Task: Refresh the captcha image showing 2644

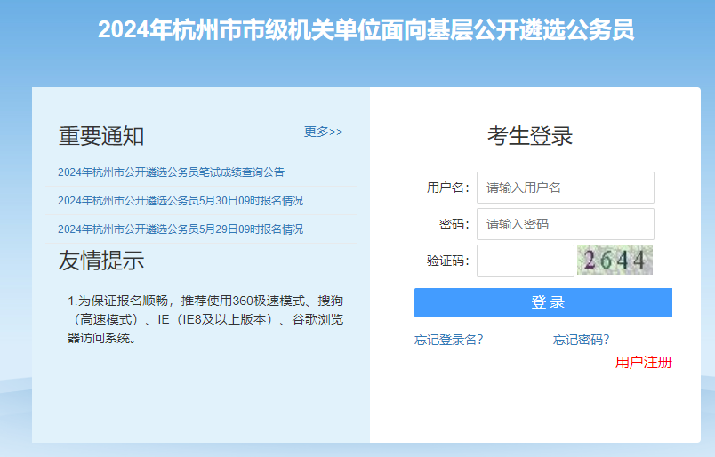Action: pos(615,261)
